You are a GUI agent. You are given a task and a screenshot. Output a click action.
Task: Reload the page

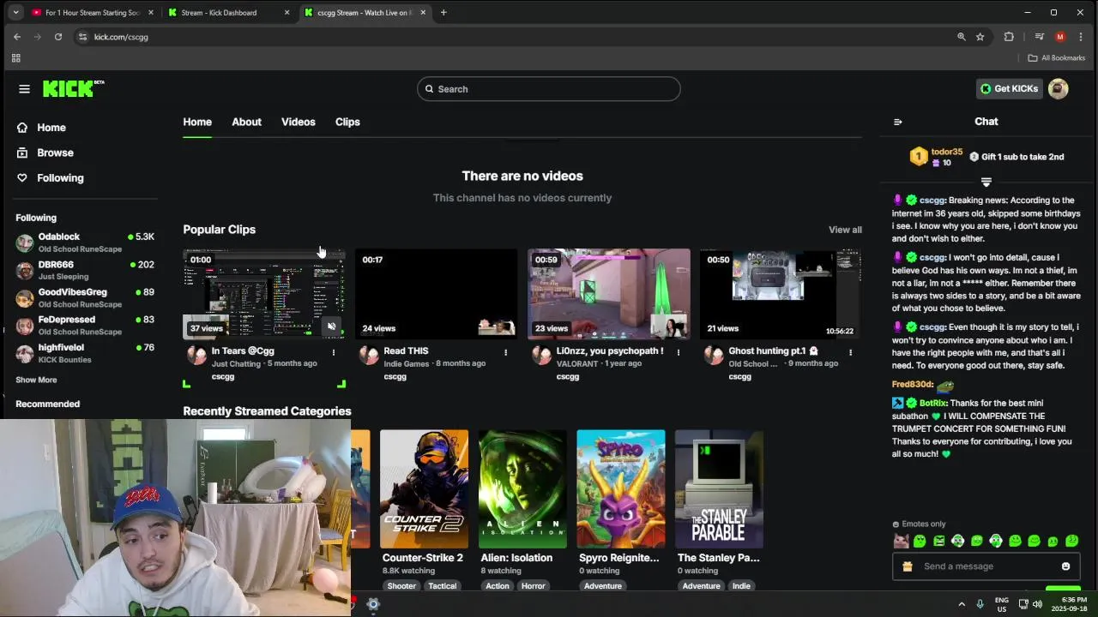coord(58,37)
